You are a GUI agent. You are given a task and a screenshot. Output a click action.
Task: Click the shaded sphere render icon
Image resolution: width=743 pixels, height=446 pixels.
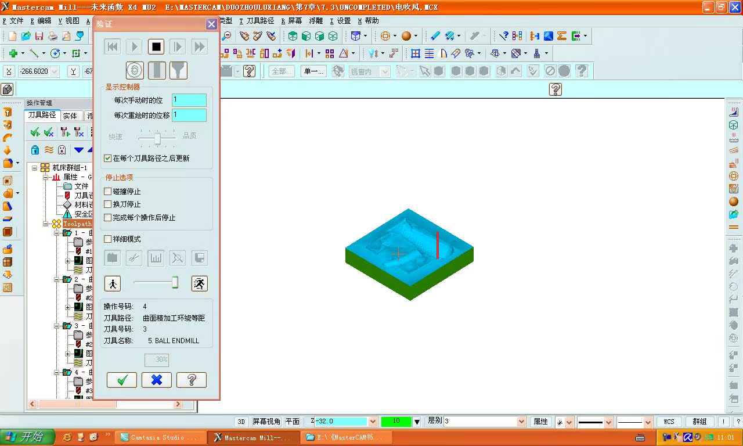pos(406,36)
